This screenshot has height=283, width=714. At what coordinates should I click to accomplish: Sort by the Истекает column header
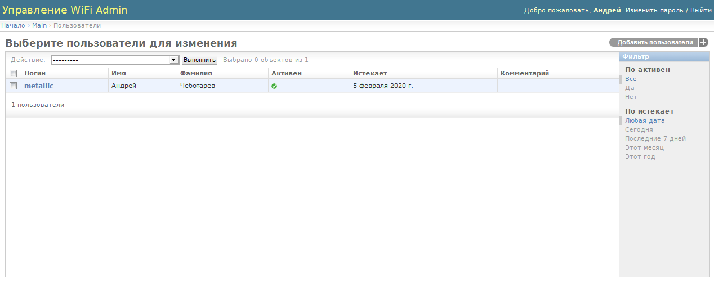point(369,73)
